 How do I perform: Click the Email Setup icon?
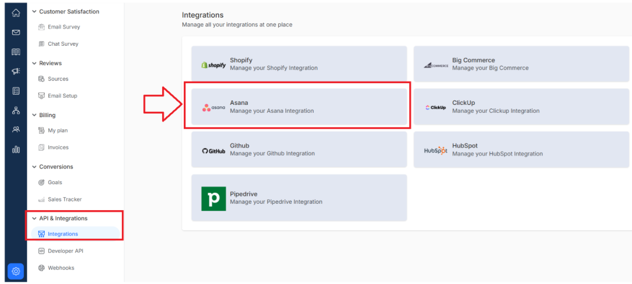[x=42, y=95]
